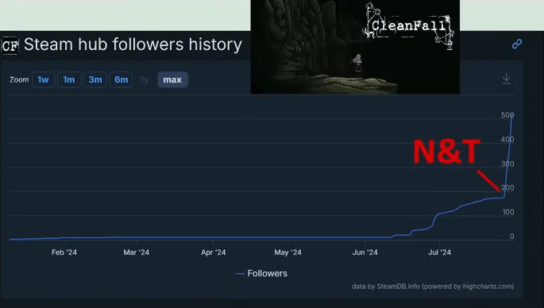Click the CF app logo icon

click(10, 46)
